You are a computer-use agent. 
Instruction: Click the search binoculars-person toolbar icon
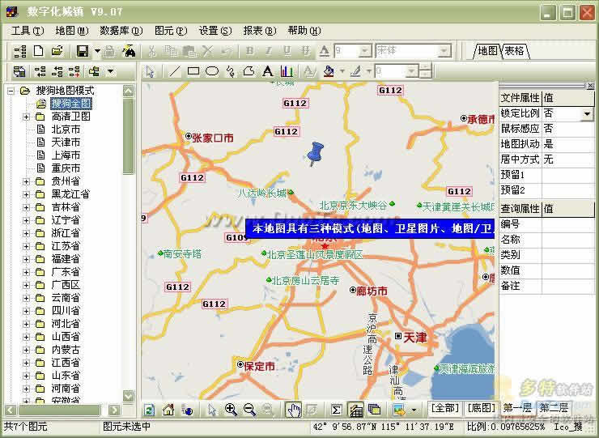[x=130, y=51]
